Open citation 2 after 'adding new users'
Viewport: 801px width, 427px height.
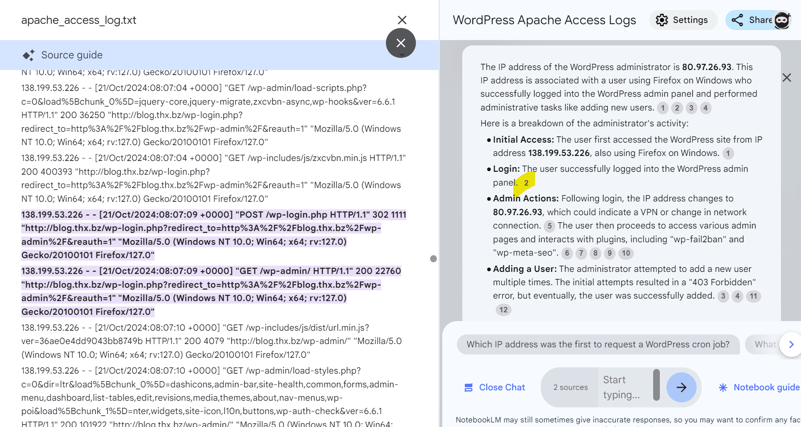click(677, 108)
